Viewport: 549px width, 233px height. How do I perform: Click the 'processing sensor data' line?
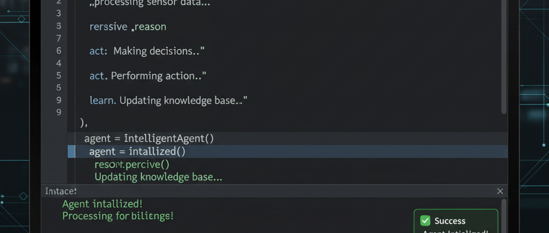(x=150, y=2)
